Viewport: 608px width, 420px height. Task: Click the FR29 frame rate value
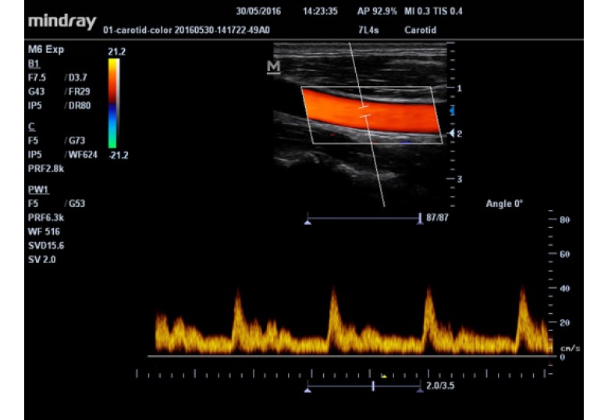point(79,91)
